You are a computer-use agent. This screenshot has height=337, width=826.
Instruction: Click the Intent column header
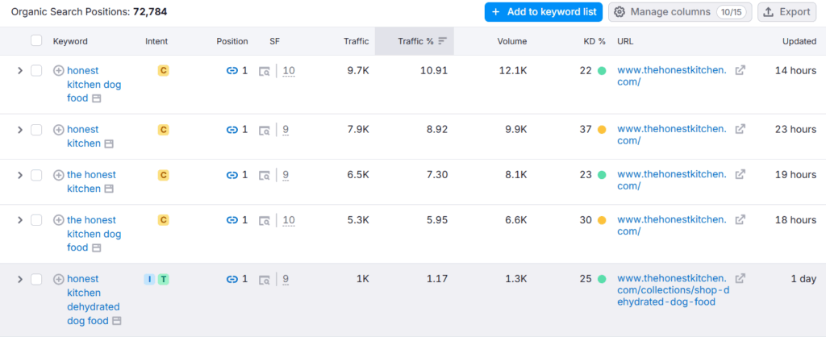click(x=156, y=41)
